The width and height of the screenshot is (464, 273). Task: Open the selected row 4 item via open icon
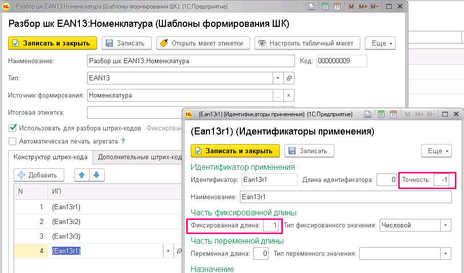click(x=179, y=251)
